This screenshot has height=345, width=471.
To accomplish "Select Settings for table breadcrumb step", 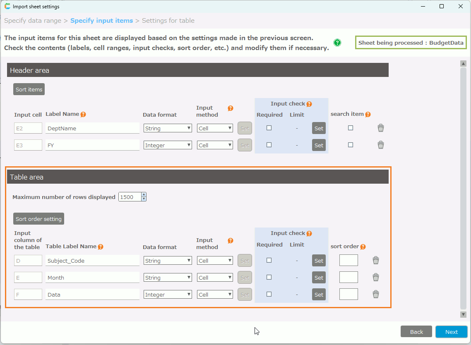I will (x=168, y=21).
